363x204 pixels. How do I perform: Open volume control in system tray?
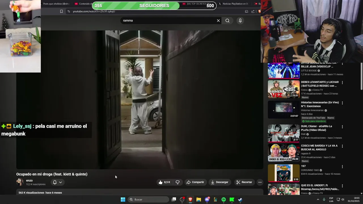pos(343,199)
